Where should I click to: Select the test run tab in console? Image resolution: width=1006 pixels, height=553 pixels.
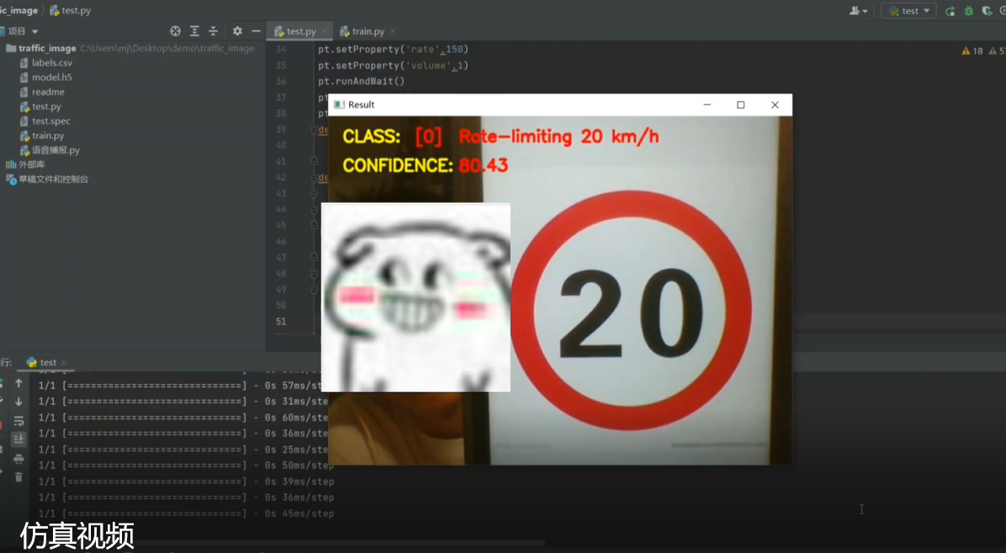pos(48,363)
